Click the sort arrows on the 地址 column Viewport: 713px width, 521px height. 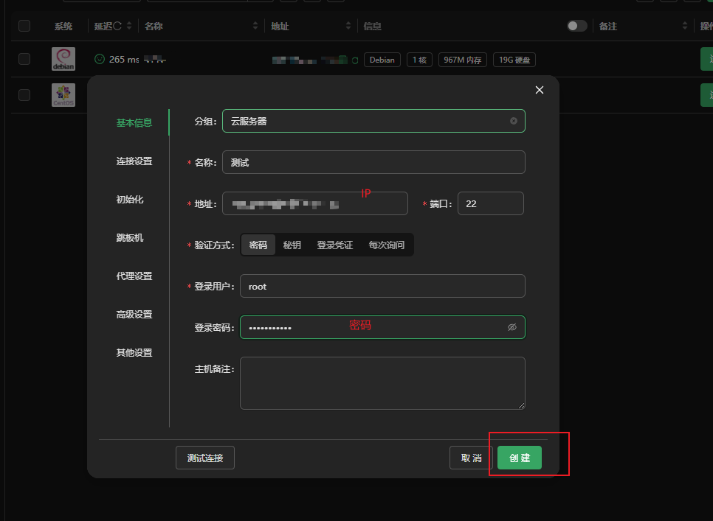pyautogui.click(x=348, y=26)
